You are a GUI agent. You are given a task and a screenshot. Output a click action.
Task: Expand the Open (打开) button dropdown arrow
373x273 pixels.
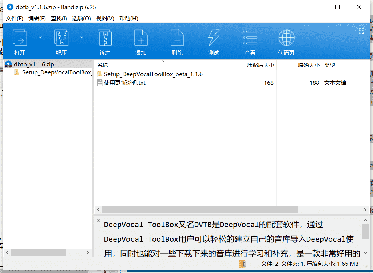40,37
